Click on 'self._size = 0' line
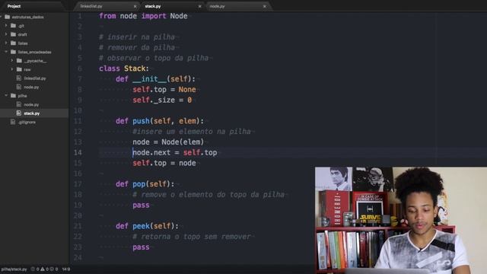 click(x=162, y=100)
